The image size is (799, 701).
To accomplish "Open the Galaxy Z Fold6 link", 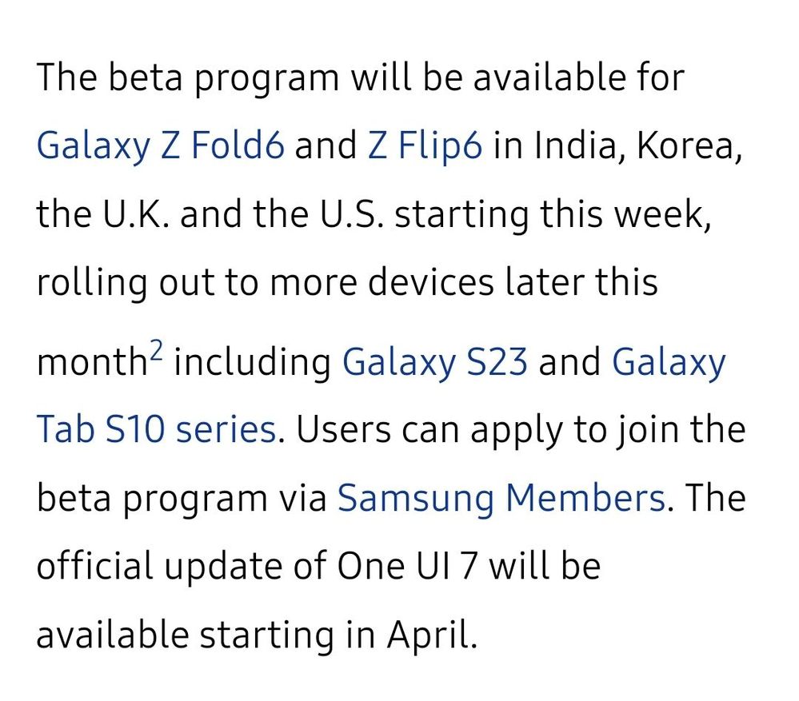I will click(x=160, y=145).
